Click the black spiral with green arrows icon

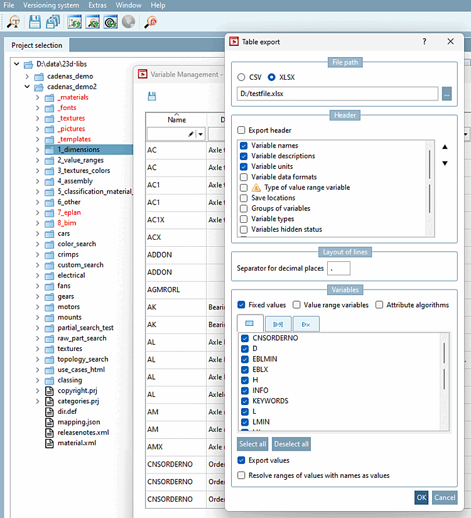coord(111,22)
